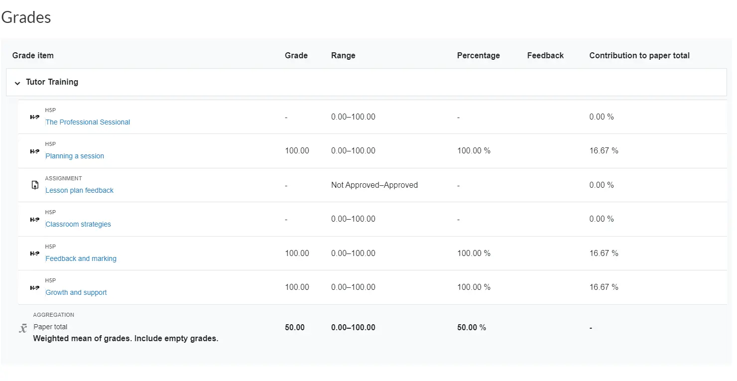The image size is (737, 381).
Task: Click the Percentage column header
Action: [x=478, y=55]
